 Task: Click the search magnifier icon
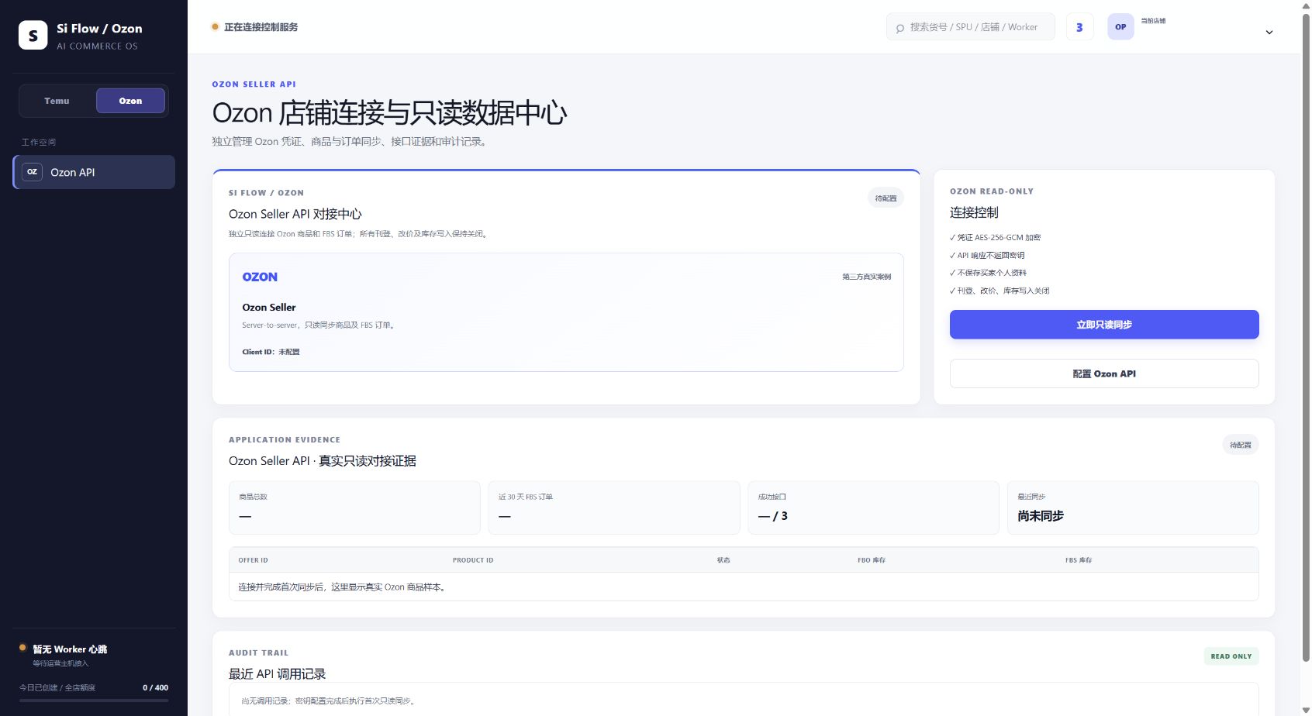tap(899, 28)
